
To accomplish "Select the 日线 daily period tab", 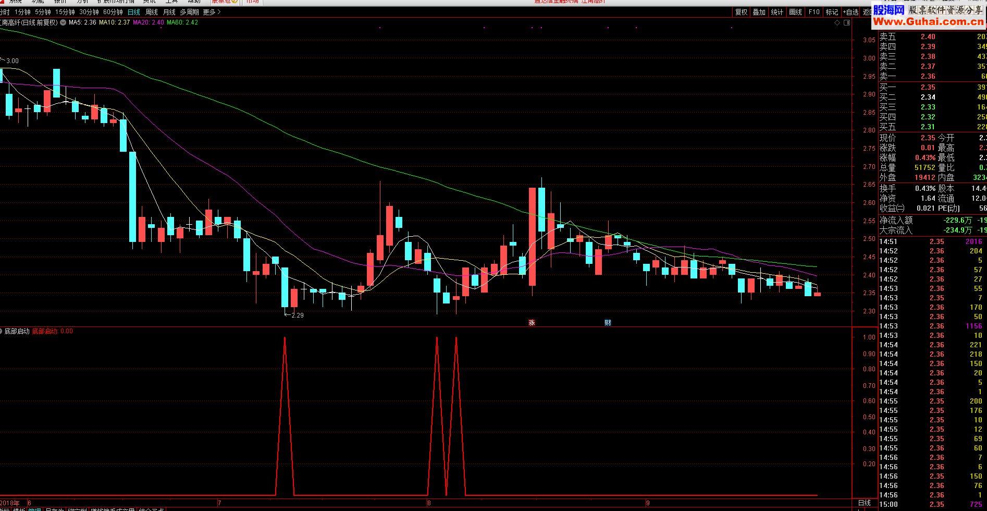I will (x=134, y=12).
